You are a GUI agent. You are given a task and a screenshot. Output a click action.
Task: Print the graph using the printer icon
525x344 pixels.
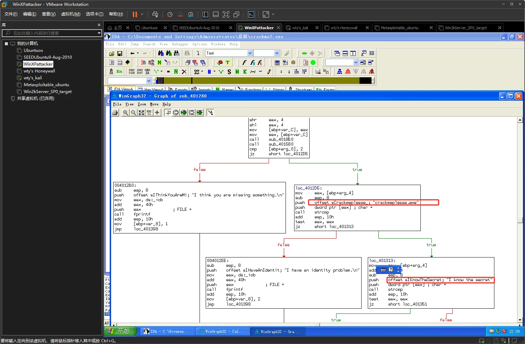[115, 113]
